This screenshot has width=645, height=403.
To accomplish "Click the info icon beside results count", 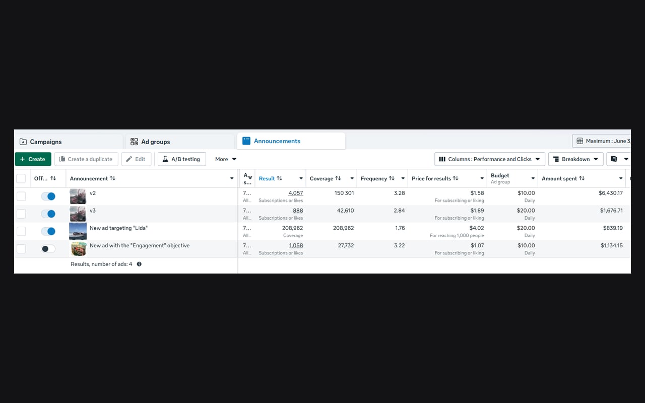I will tap(139, 264).
